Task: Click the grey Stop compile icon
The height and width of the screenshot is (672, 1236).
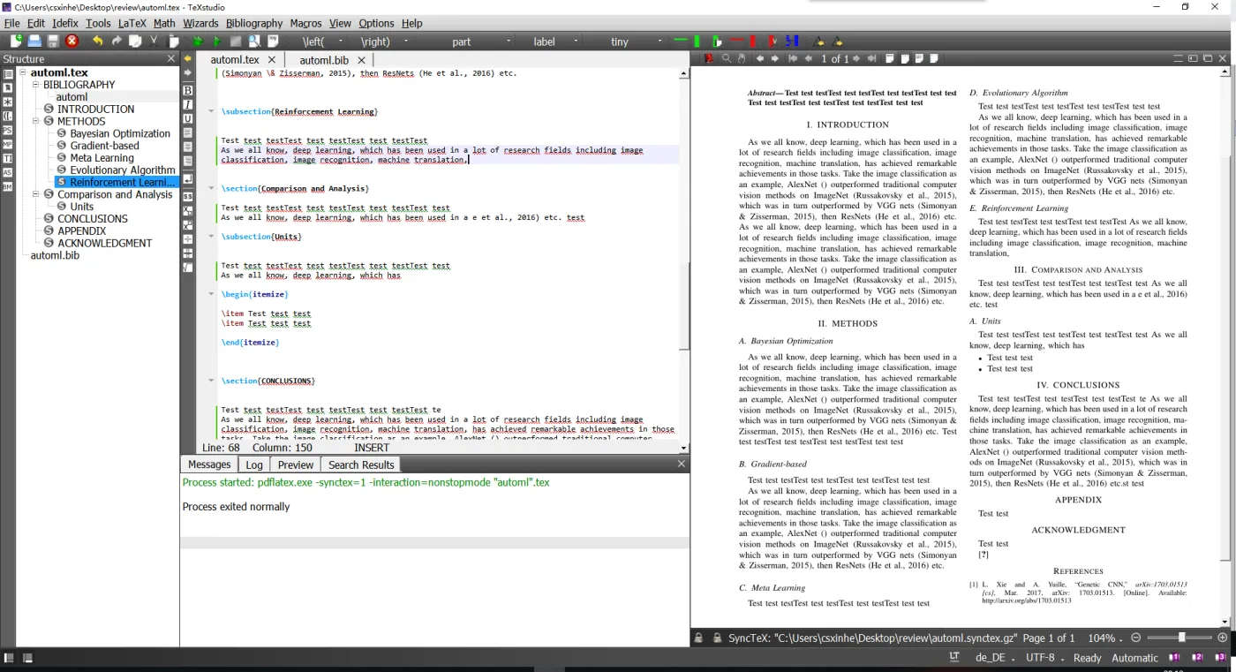Action: tap(236, 41)
